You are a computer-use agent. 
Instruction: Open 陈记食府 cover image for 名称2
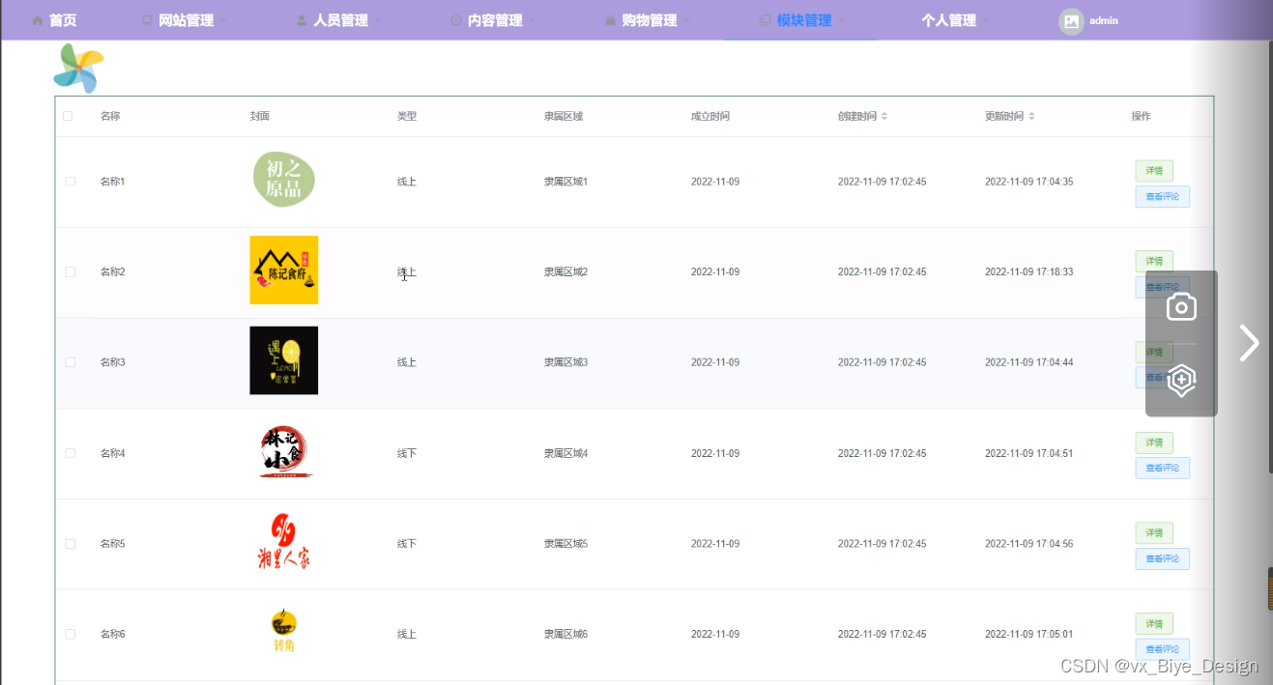(x=283, y=270)
